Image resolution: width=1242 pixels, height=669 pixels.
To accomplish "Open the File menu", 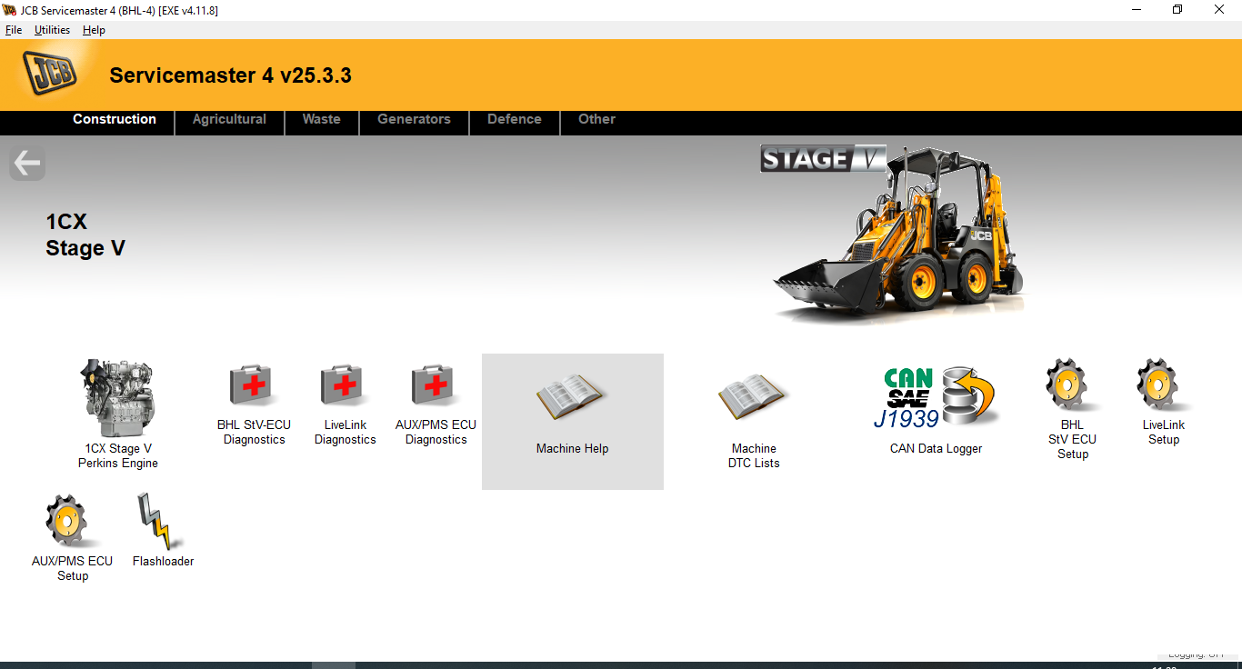I will 14,30.
